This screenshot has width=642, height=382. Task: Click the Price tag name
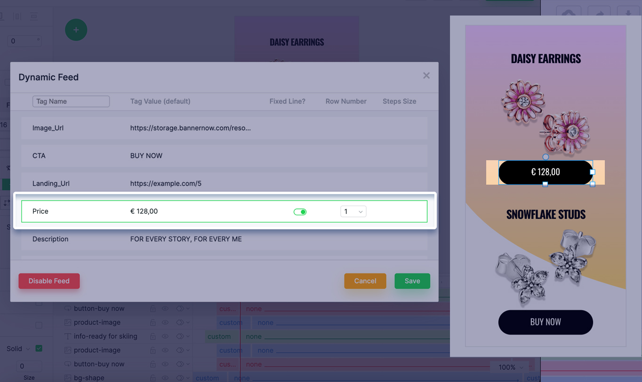click(40, 211)
